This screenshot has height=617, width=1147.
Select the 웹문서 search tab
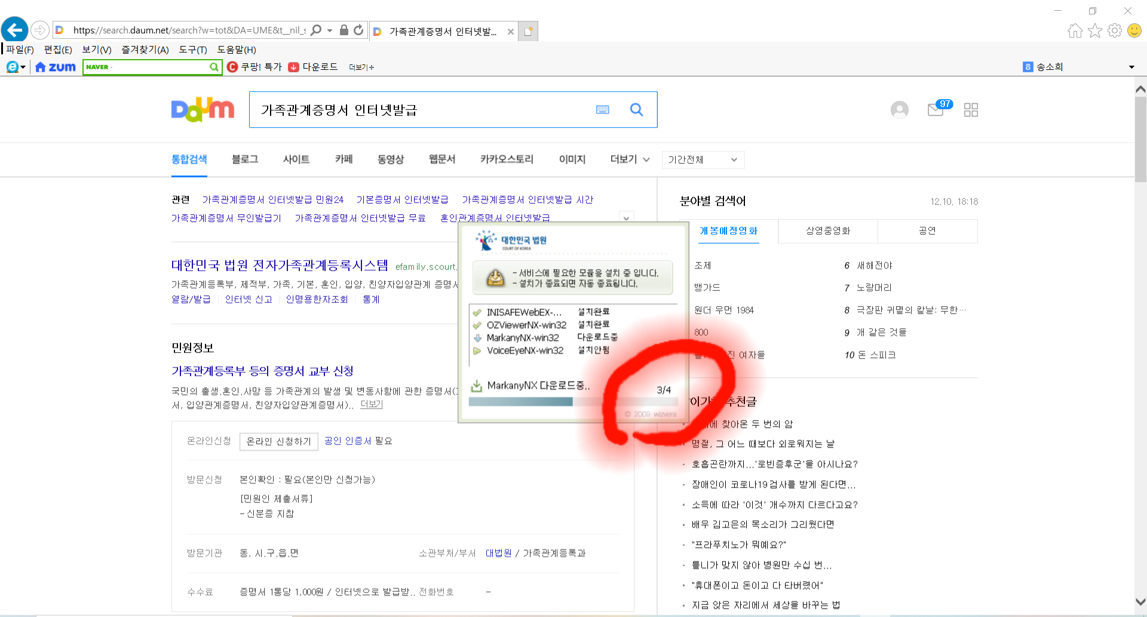click(x=442, y=159)
